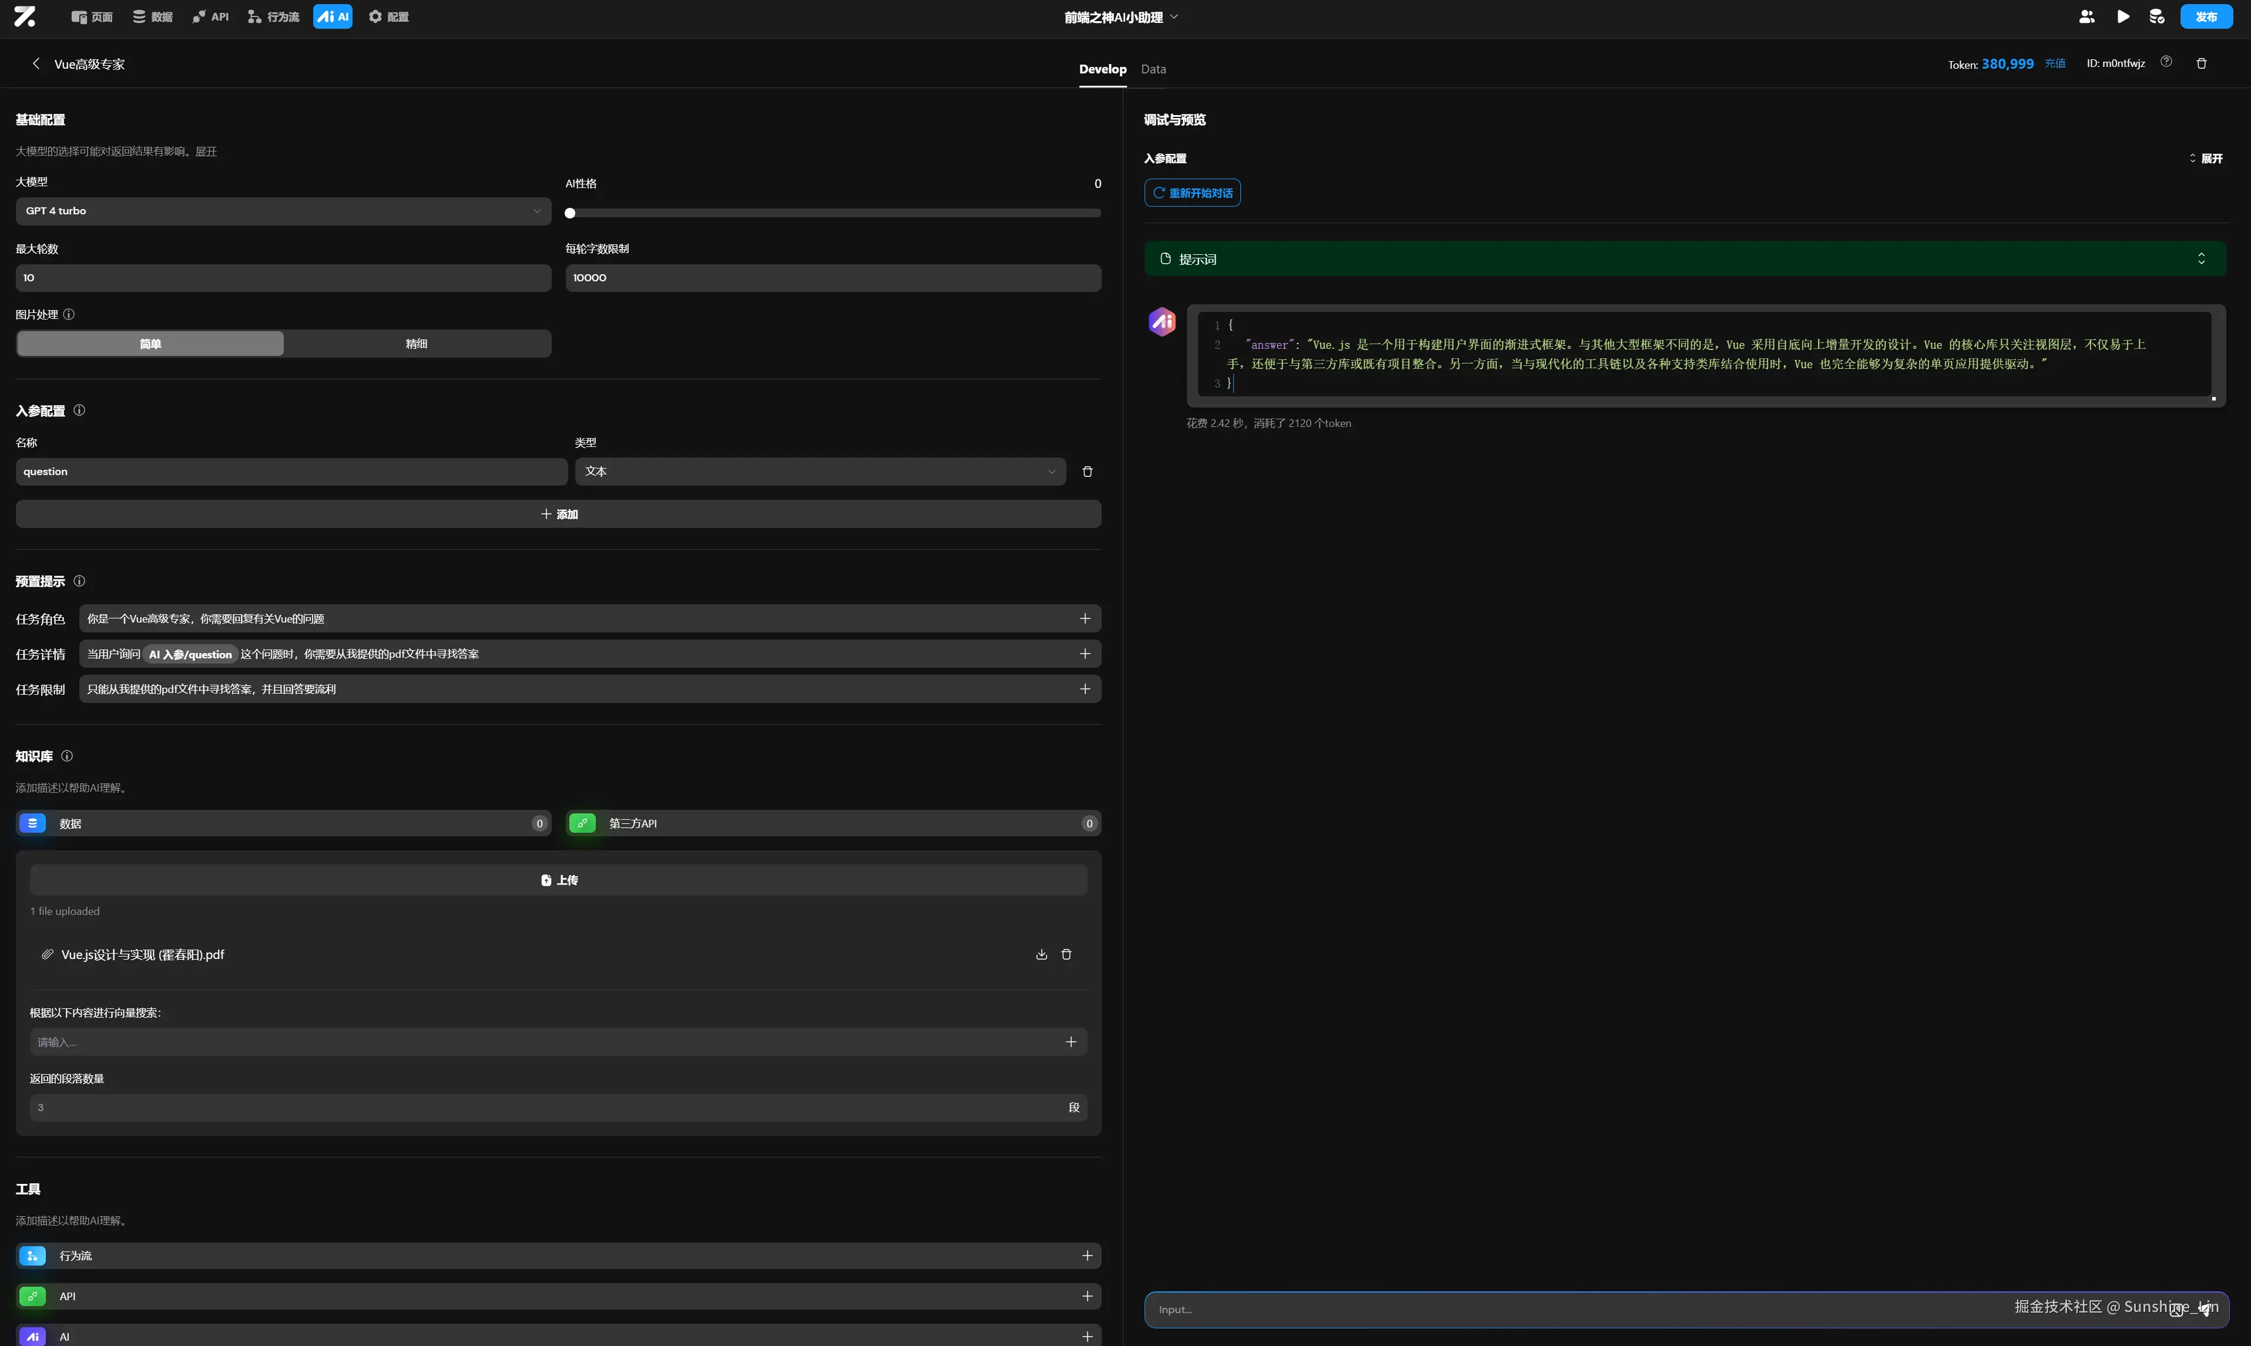Click the 发布 publish button
Screen dimensions: 2251x1346
pyautogui.click(x=2206, y=16)
